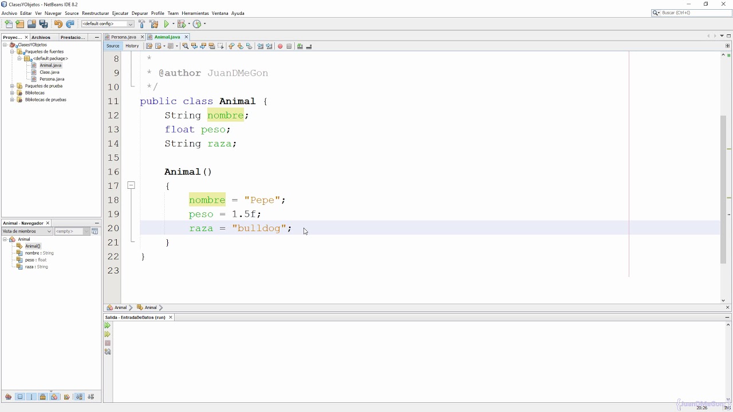Click the Source view button

click(x=113, y=46)
